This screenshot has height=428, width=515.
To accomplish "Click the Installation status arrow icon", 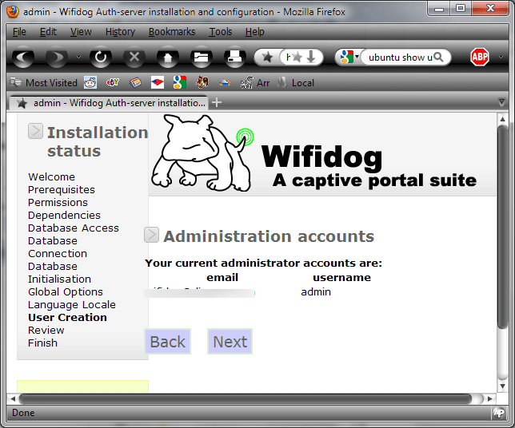I will coord(35,131).
